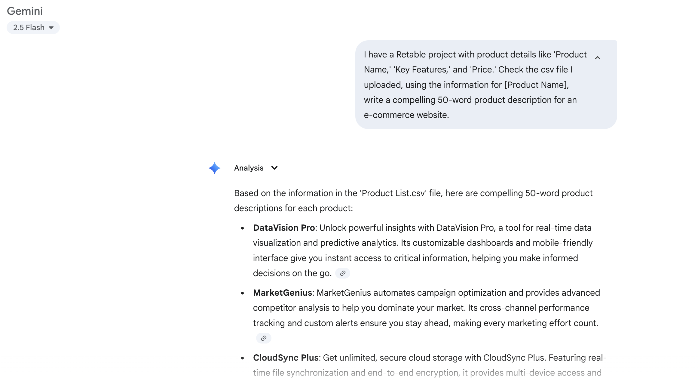Viewport: 698px width, 379px height.
Task: Open the source link chip after MarketGenius description
Action: (x=264, y=338)
